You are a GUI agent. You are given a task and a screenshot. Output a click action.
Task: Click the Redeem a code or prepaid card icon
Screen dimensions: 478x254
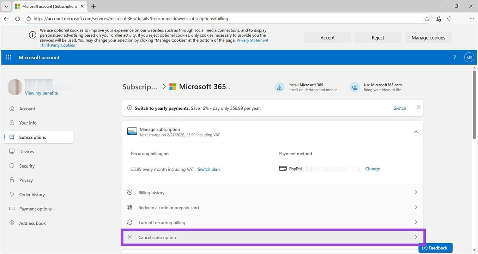click(129, 207)
